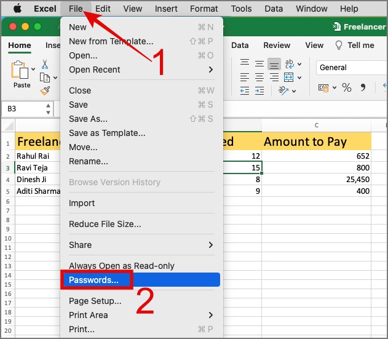Choose Move... menu entry

click(x=142, y=147)
